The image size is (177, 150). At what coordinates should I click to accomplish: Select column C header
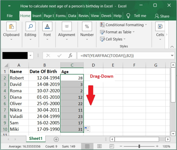pyautogui.click(x=72, y=65)
